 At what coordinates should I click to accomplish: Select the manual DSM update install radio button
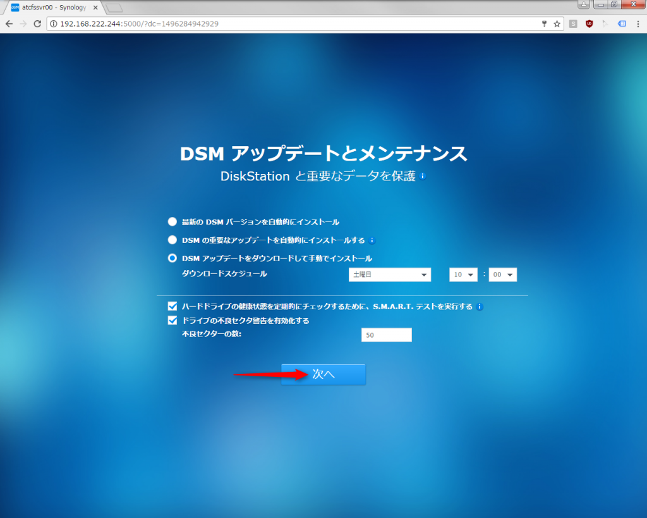point(172,258)
